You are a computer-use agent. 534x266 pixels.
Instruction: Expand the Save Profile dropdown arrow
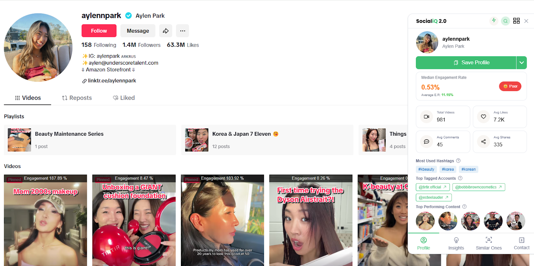[x=522, y=63]
